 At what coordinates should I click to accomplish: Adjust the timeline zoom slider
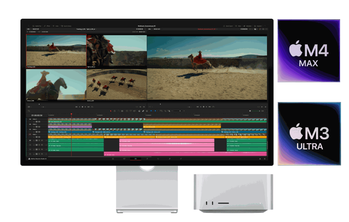click(179, 111)
